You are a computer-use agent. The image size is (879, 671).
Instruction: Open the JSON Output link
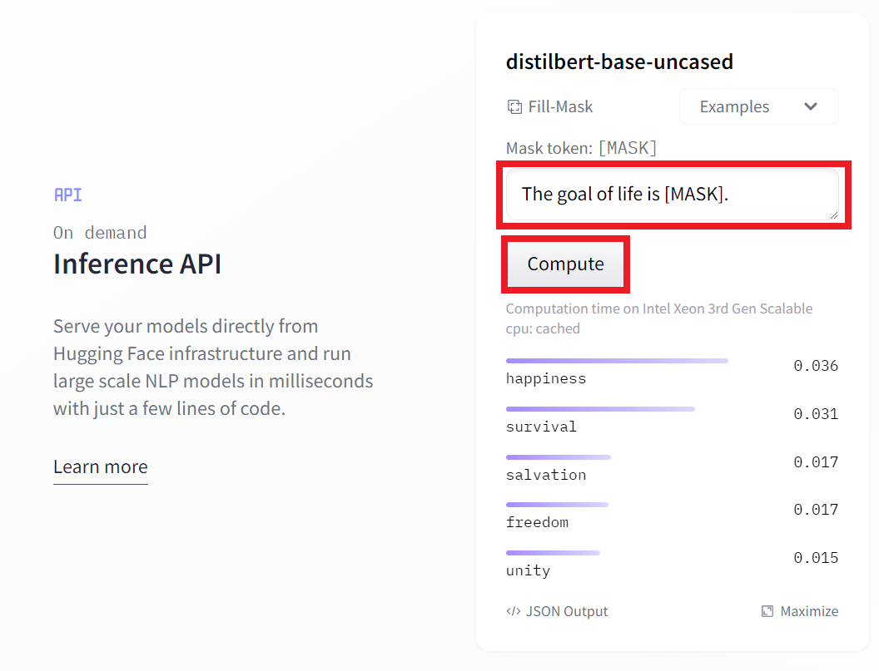[x=557, y=611]
